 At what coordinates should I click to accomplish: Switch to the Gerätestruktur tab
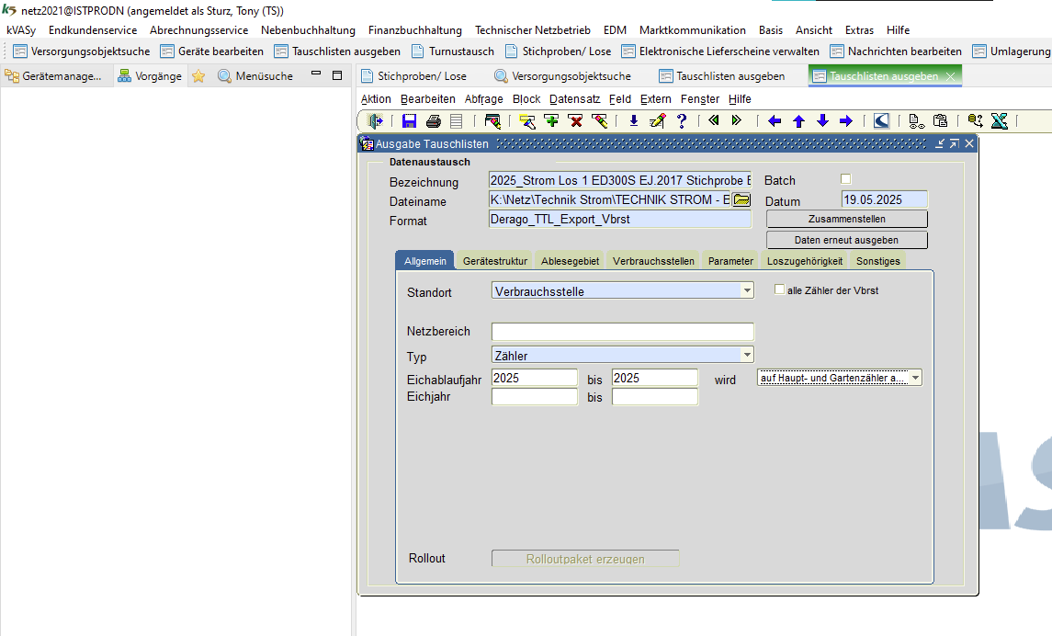495,261
